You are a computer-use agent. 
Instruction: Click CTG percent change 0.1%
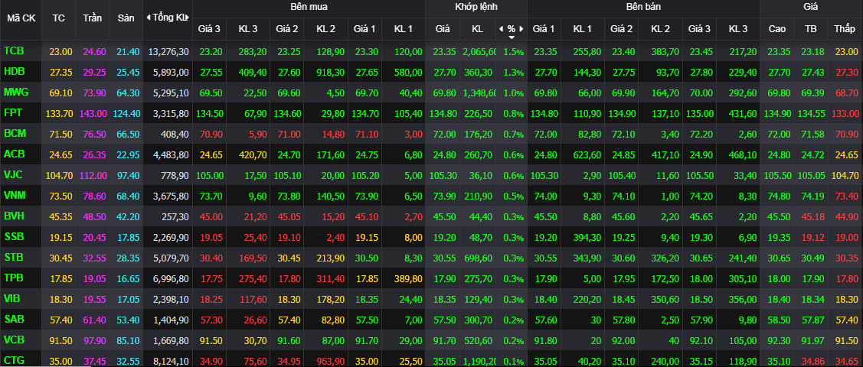point(513,361)
